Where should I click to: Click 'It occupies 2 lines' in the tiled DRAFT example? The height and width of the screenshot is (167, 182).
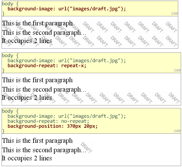click(x=27, y=41)
